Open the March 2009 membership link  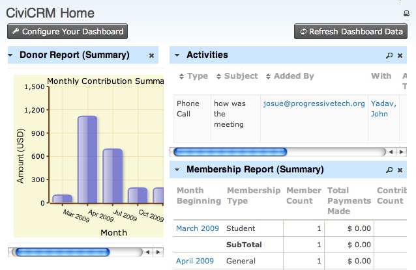(x=198, y=228)
